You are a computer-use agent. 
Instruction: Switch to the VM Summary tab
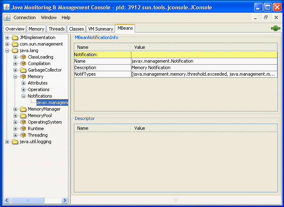point(100,29)
